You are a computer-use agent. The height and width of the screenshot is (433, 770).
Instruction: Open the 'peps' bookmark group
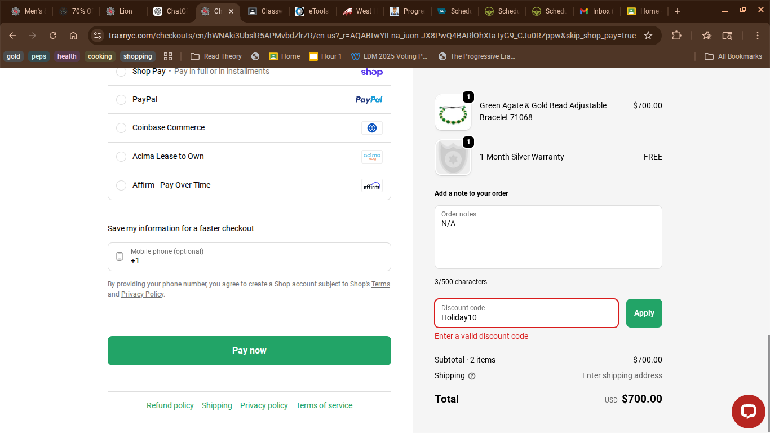pyautogui.click(x=39, y=56)
